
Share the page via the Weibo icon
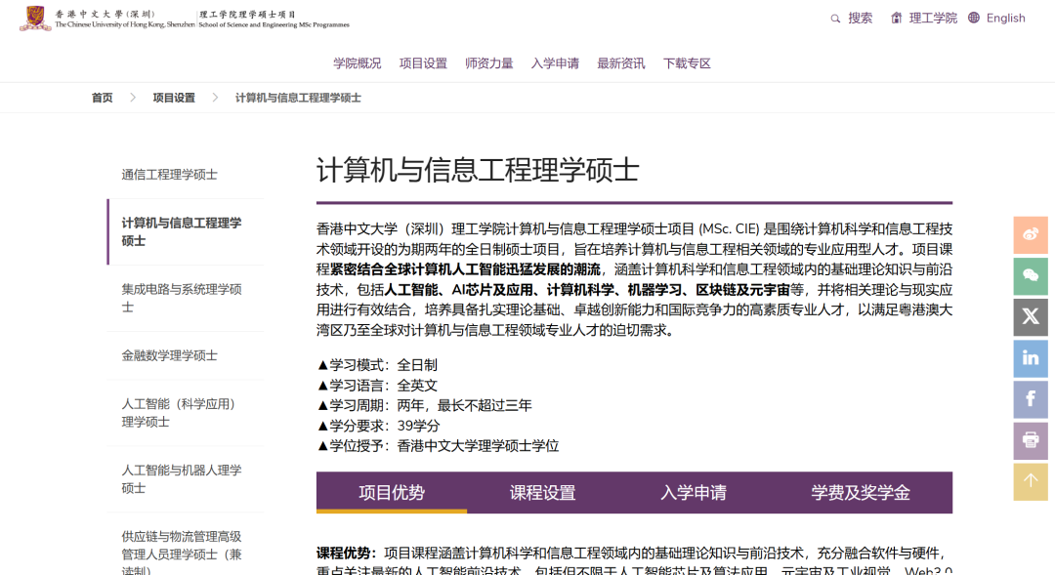coord(1030,235)
